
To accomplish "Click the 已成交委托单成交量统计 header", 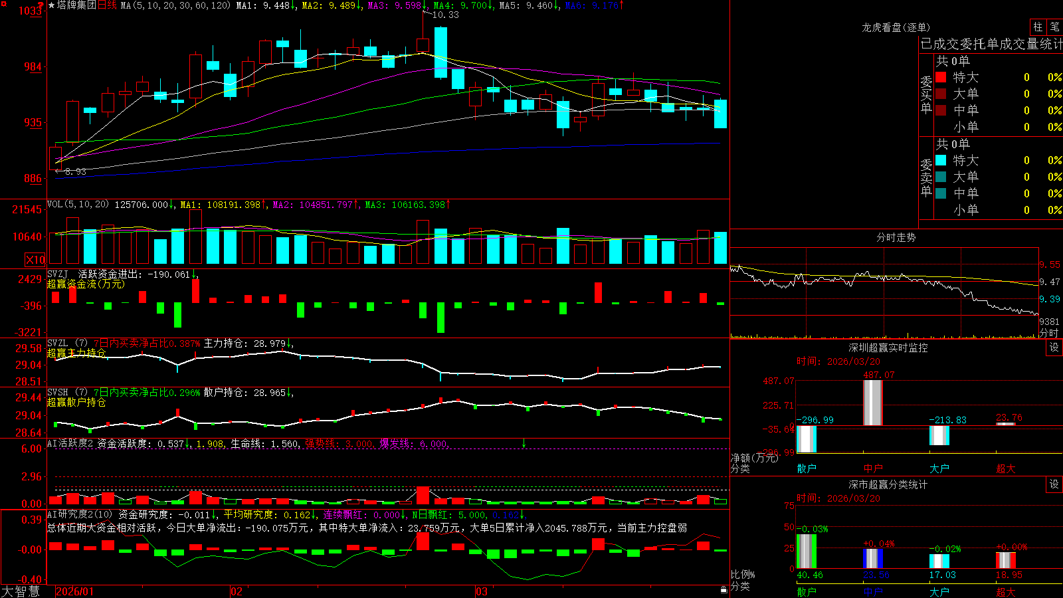I will 991,44.
